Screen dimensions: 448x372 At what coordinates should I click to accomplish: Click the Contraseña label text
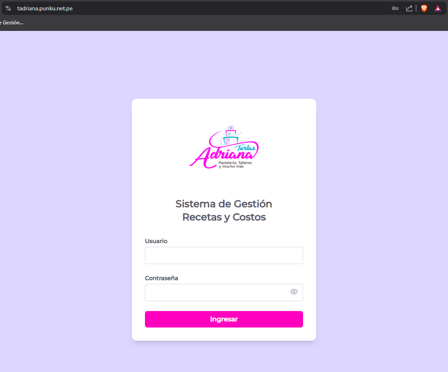[161, 278]
